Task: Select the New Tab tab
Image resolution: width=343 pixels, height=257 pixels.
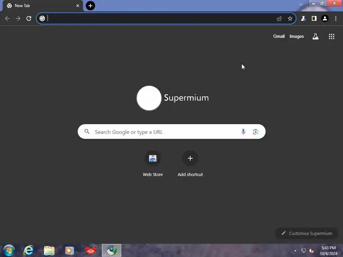Action: (x=43, y=6)
